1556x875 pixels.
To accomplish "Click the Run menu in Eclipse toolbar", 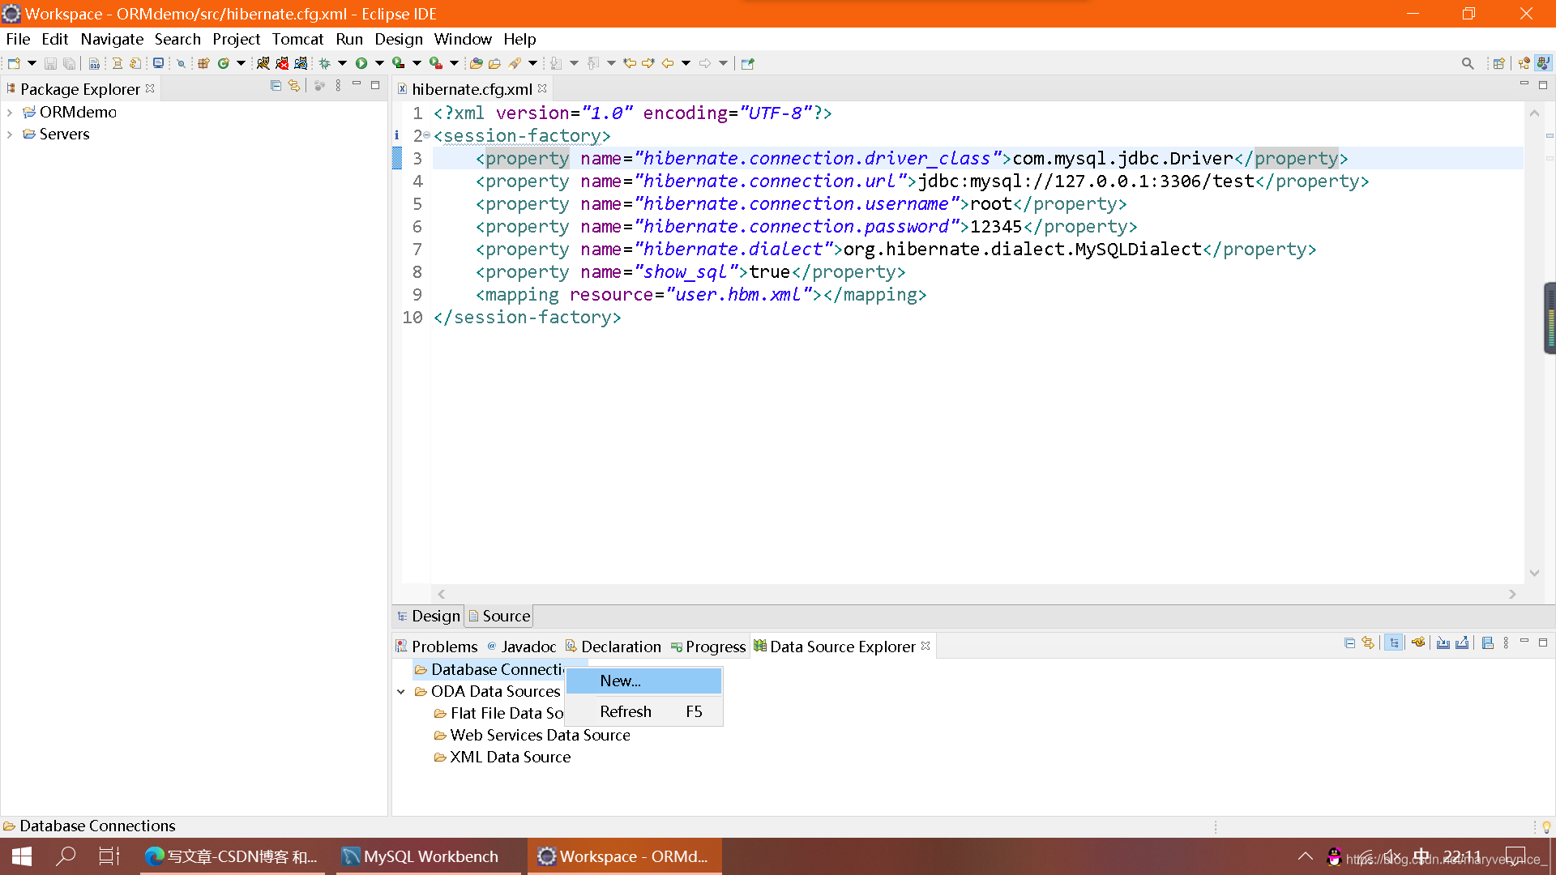I will tap(348, 38).
